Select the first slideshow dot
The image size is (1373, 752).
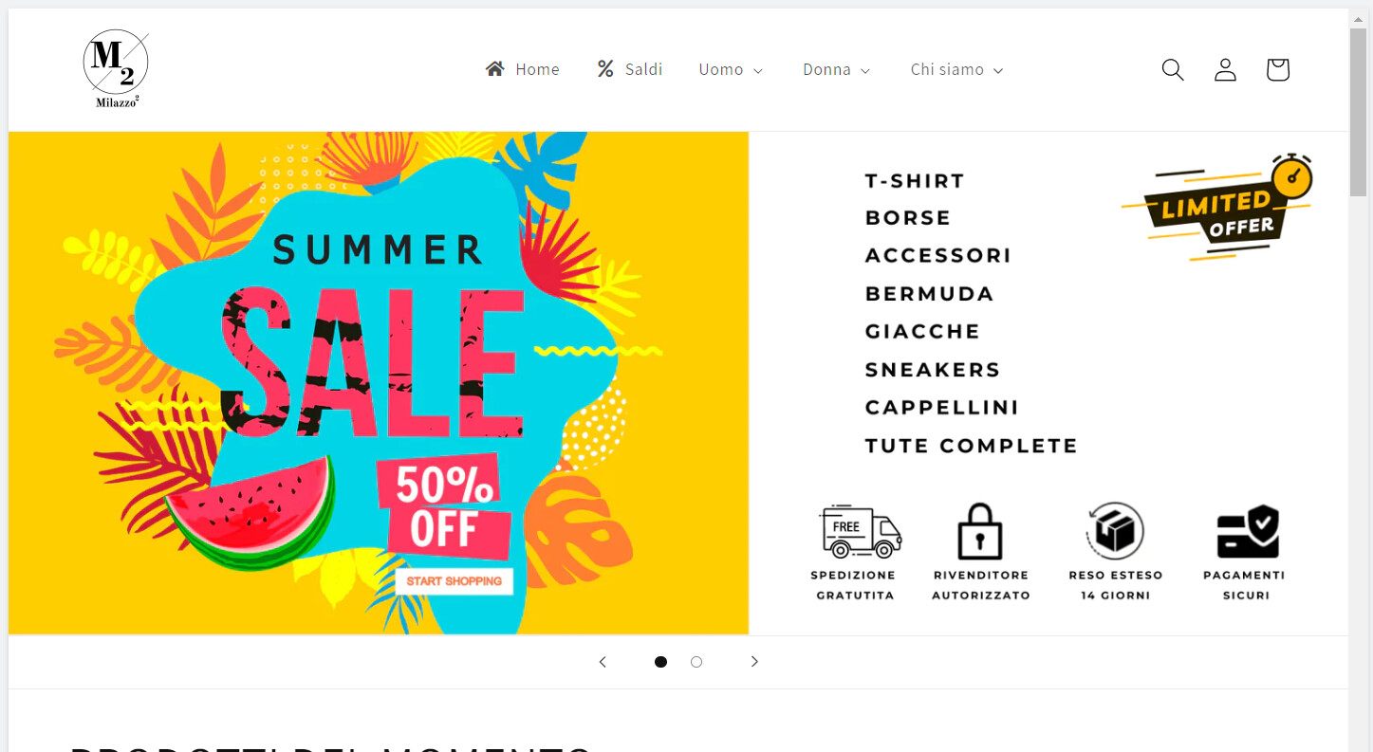660,662
